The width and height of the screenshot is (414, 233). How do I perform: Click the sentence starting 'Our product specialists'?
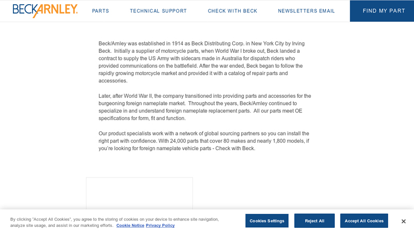pyautogui.click(x=204, y=141)
